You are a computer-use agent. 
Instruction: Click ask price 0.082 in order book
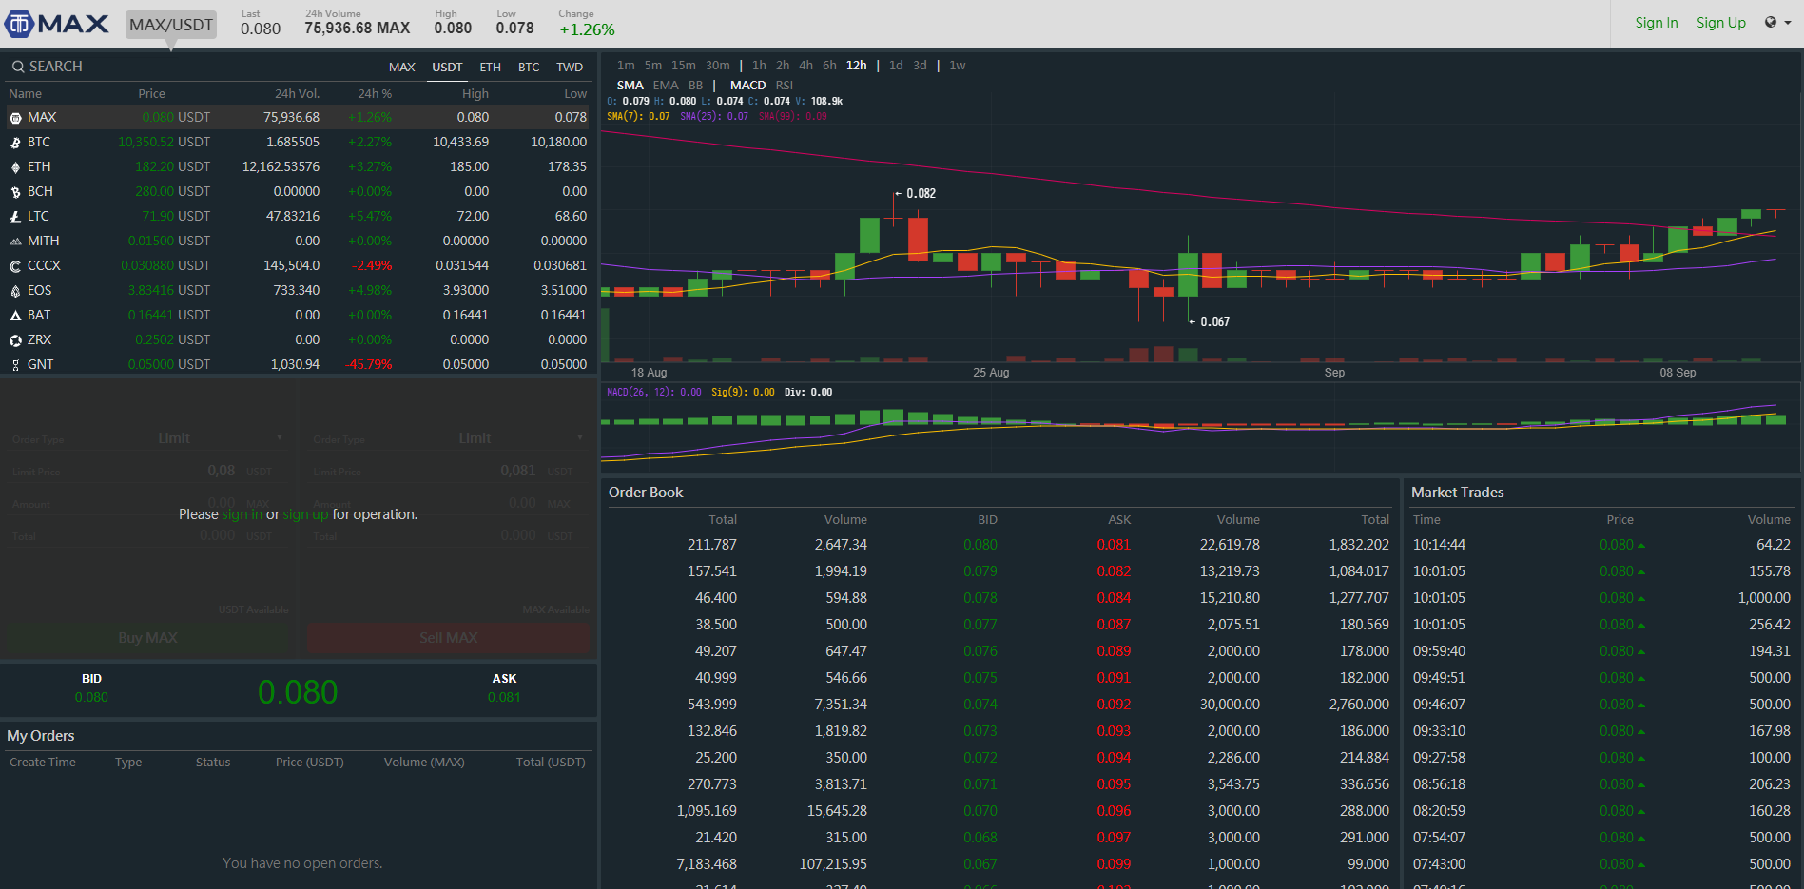click(x=1114, y=571)
